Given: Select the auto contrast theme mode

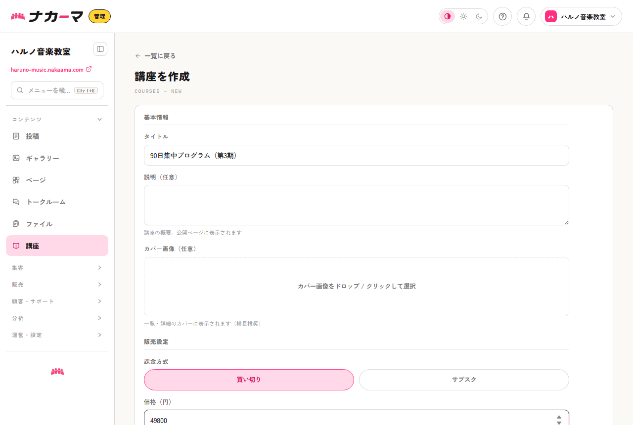Looking at the screenshot, I should pos(448,16).
